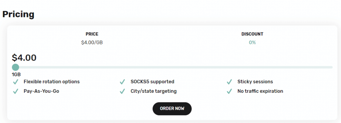Click the Pay-As-You-Go feature label
Image resolution: width=341 pixels, height=123 pixels.
41,91
